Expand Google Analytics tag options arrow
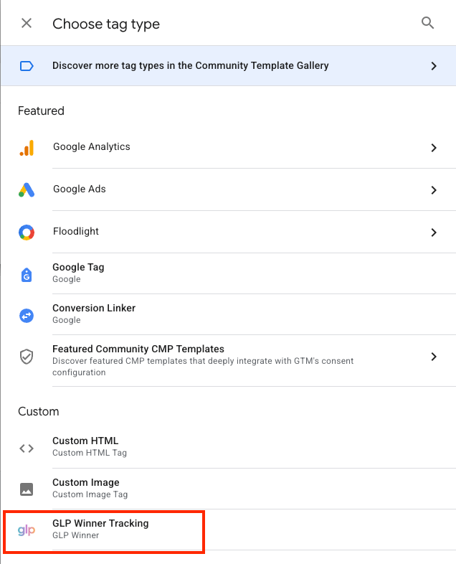This screenshot has width=456, height=564. click(x=433, y=148)
